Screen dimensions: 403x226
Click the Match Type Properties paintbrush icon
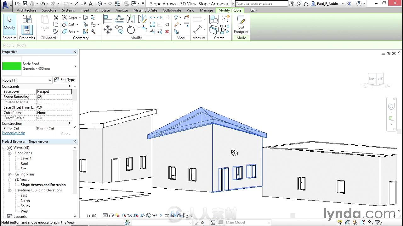(x=56, y=31)
